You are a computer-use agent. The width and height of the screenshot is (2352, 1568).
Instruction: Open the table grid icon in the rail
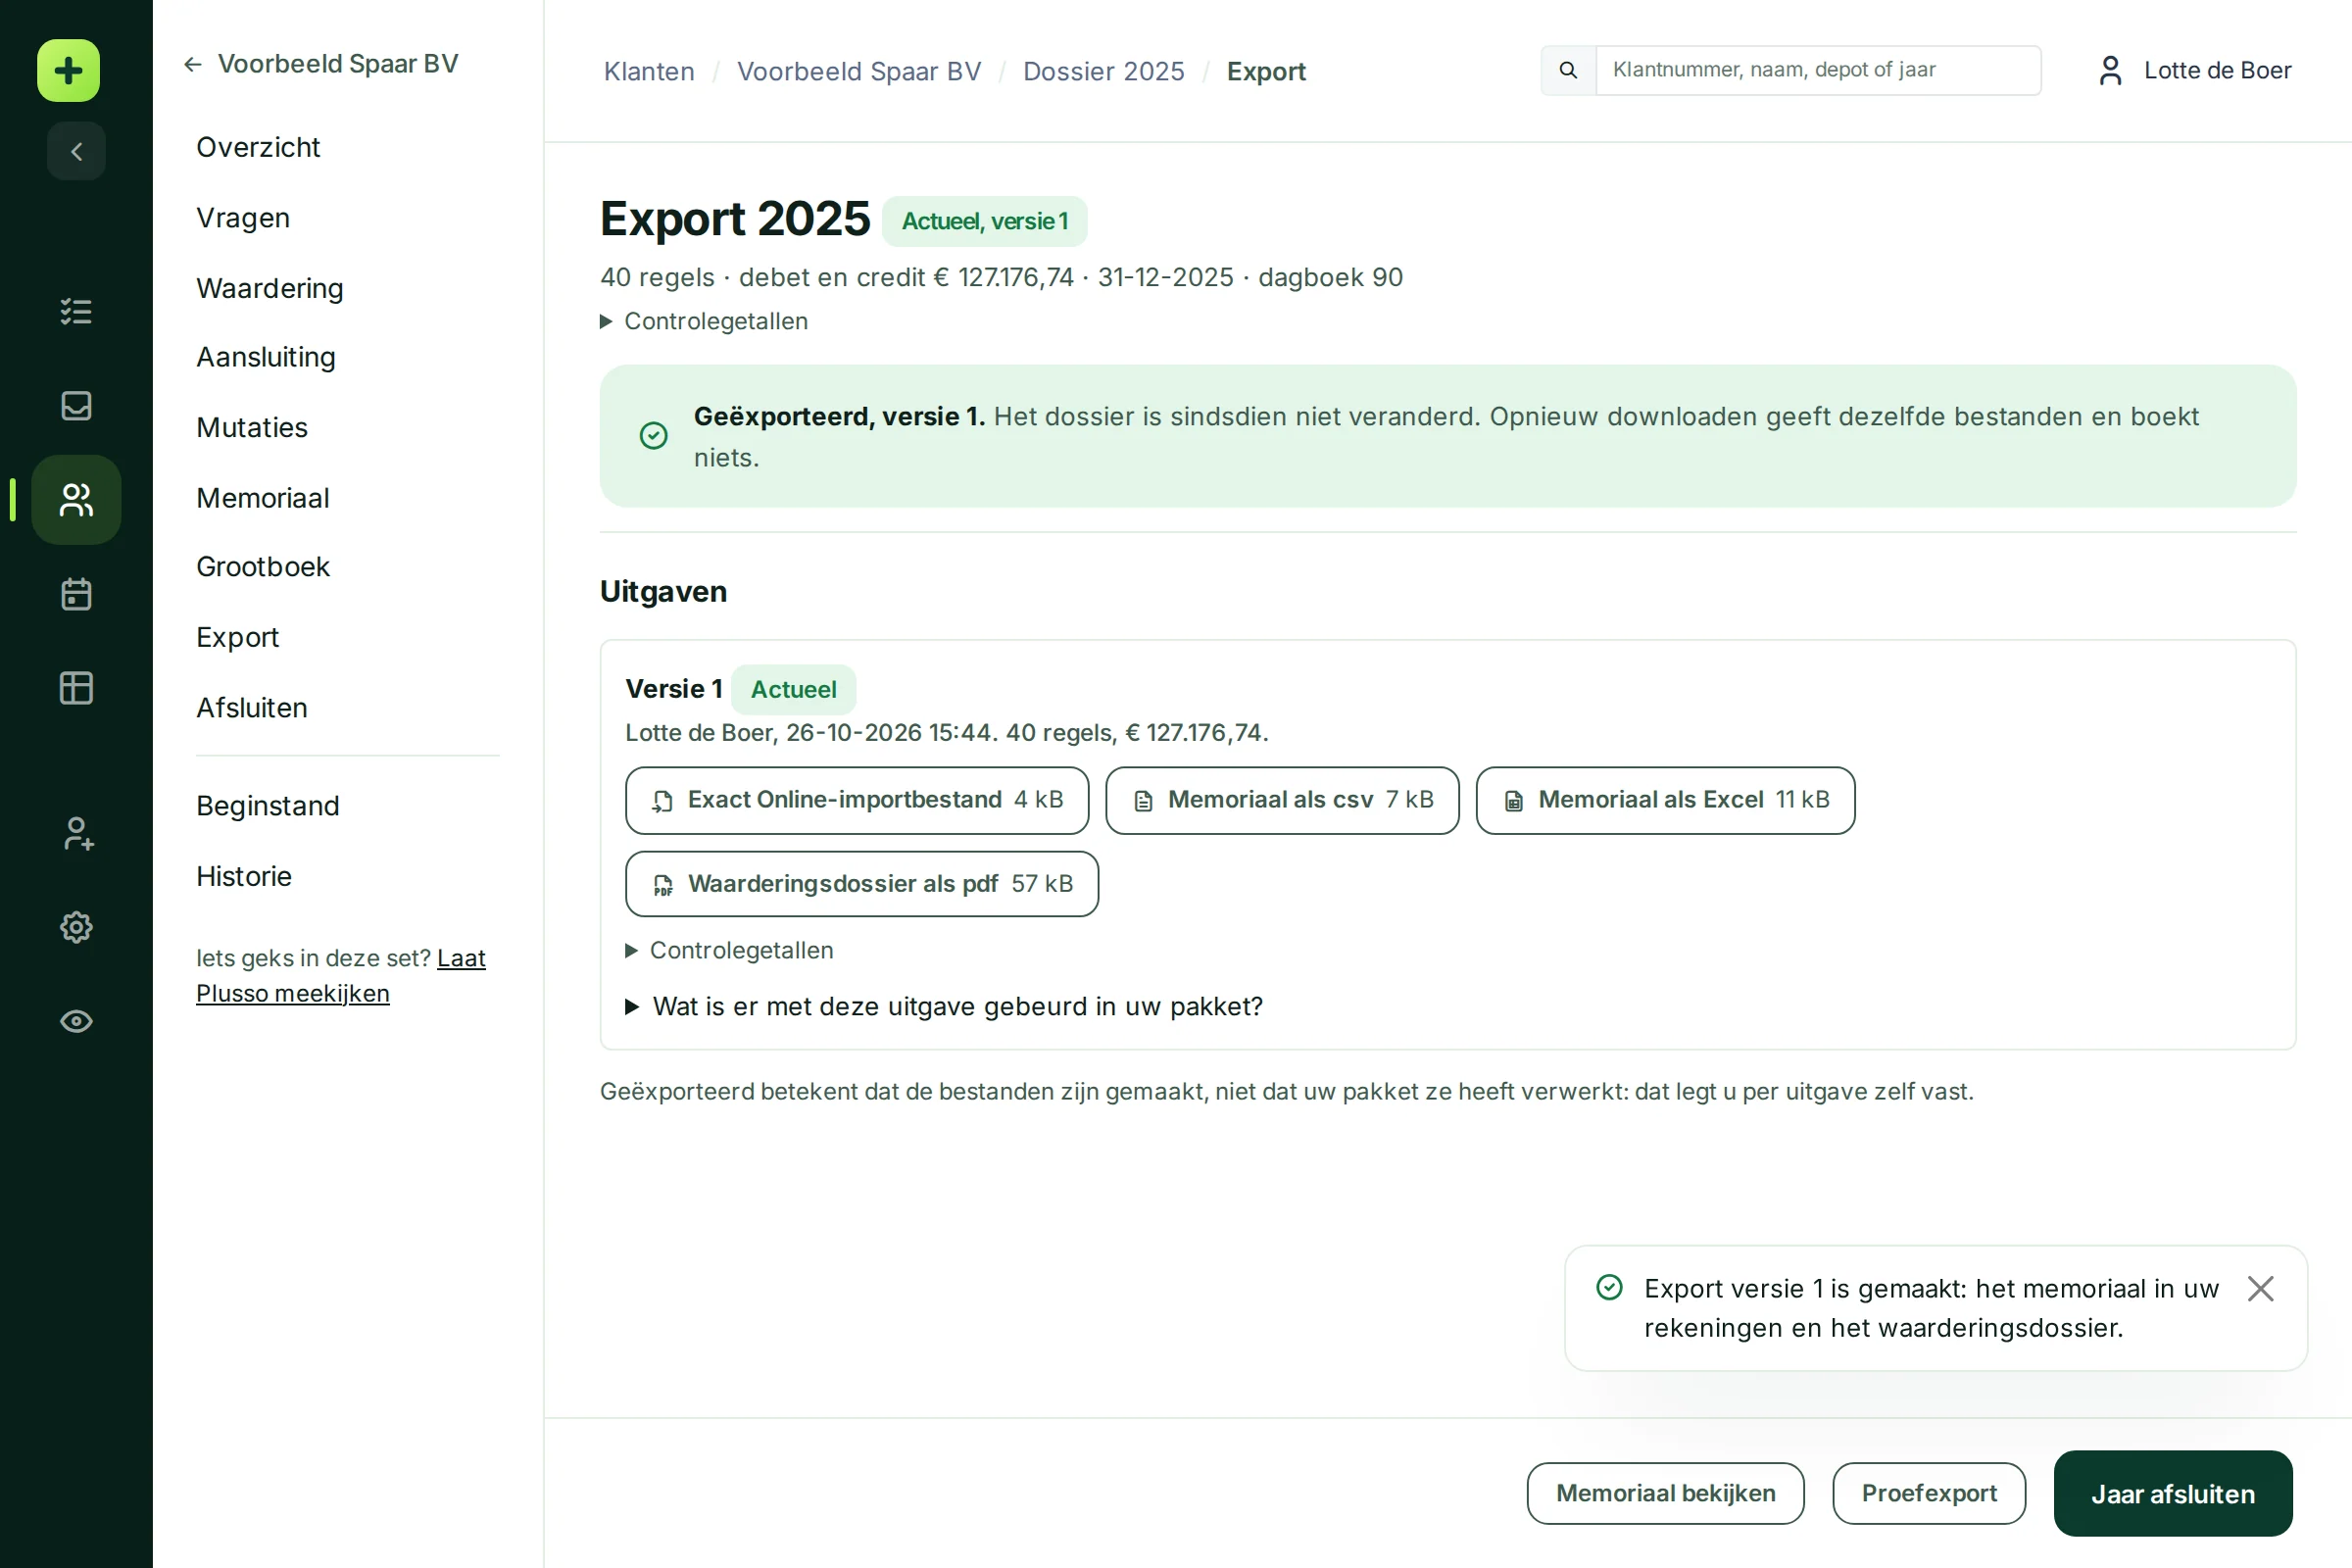click(76, 688)
